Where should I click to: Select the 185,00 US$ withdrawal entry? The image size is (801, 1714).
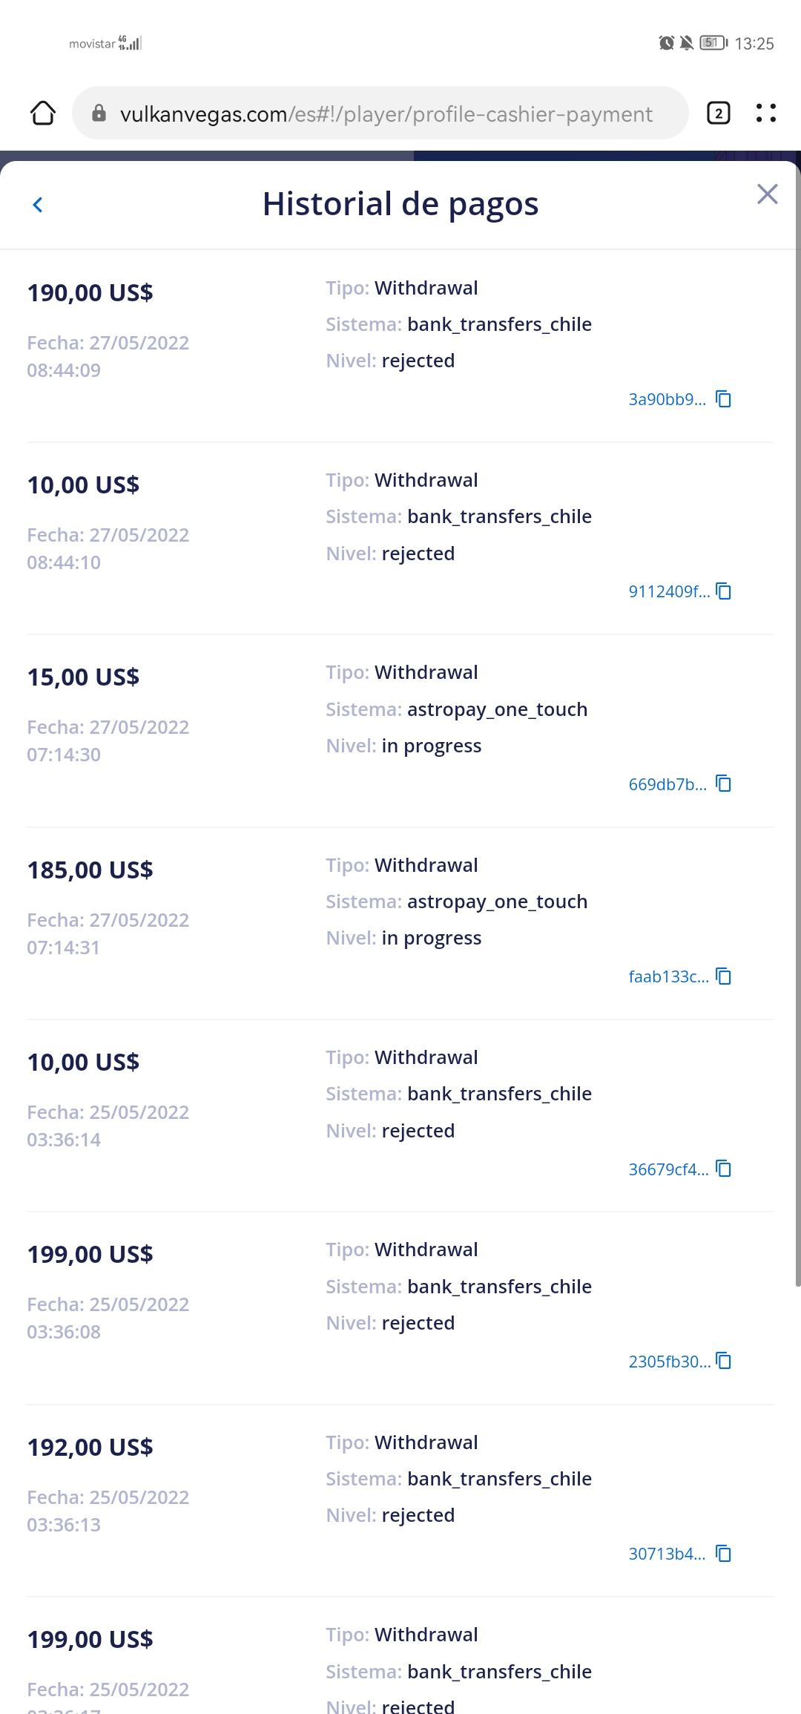[x=90, y=870]
